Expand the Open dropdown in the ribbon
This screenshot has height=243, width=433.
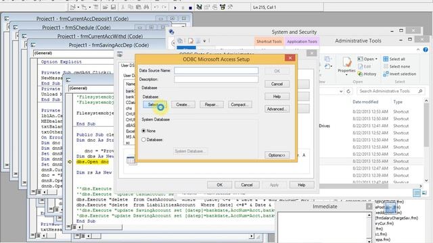pos(376,59)
